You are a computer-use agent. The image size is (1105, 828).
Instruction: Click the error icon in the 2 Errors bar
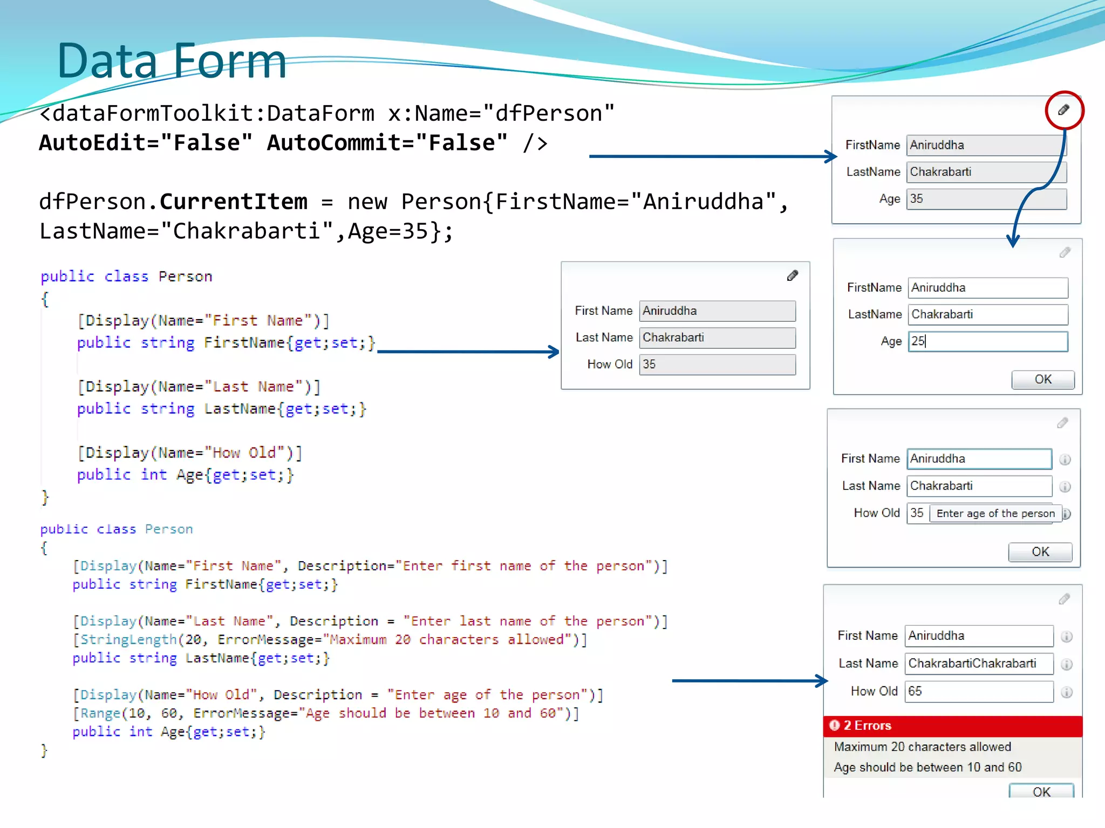click(x=835, y=725)
